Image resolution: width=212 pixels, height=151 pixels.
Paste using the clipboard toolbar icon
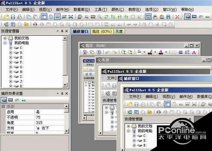click(35, 17)
